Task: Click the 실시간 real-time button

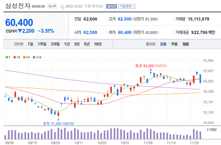Action: pos(111,6)
